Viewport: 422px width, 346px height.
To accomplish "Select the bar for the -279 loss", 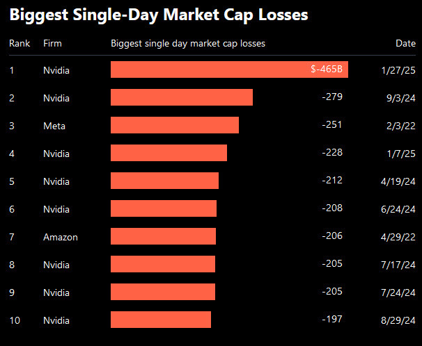I will pos(181,97).
